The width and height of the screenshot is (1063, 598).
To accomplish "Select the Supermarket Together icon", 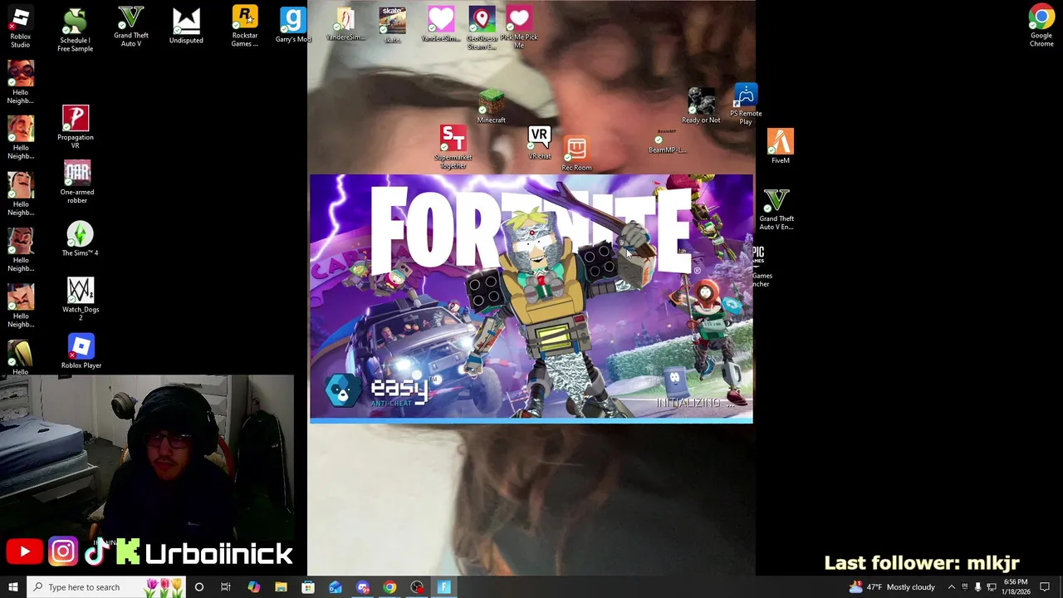I will click(453, 147).
